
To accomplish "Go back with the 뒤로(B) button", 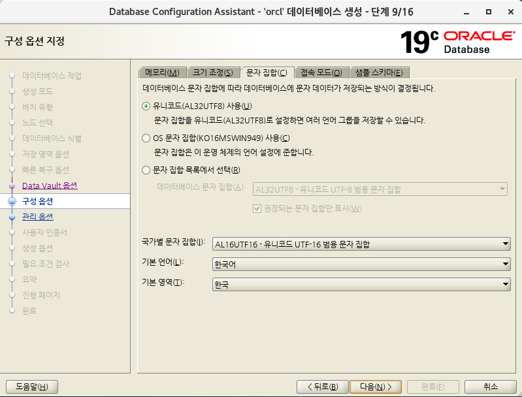I will point(323,387).
